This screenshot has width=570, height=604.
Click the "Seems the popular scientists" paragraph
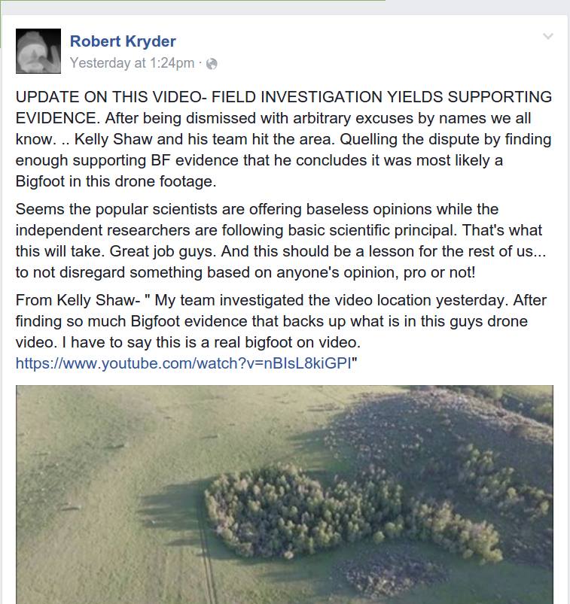tap(281, 241)
